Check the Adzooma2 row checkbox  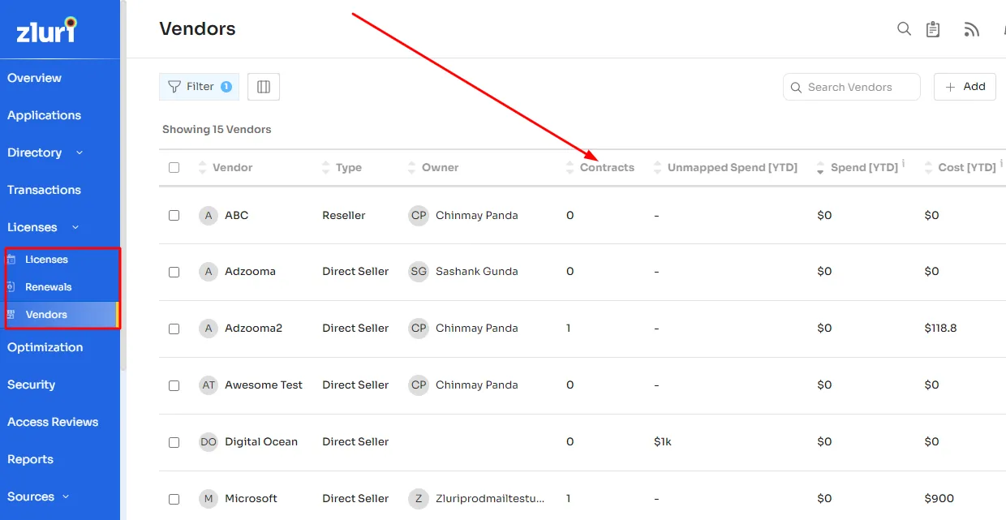(174, 329)
